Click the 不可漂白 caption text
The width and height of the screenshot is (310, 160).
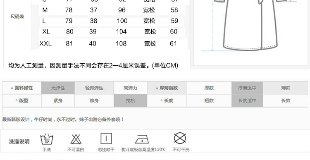76,150
